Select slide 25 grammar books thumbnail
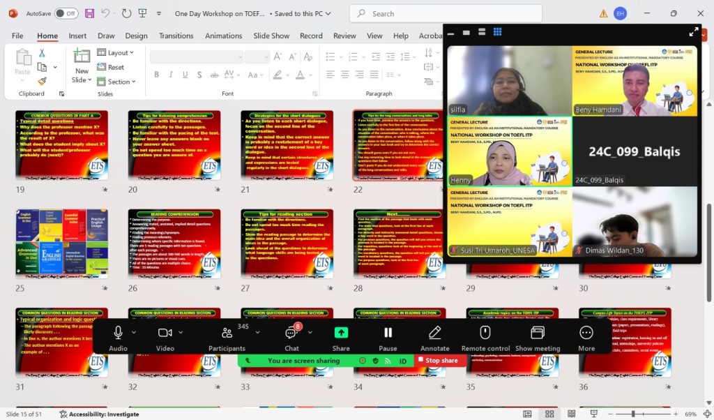This screenshot has width=714, height=420. tap(62, 244)
